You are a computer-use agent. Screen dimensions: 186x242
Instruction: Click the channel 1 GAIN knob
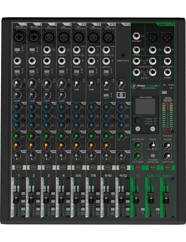(x=17, y=83)
